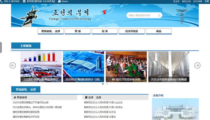Click the ketdc@star-co.net.kp email address
Image resolution: width=210 pixels, height=120 pixels.
41,1
